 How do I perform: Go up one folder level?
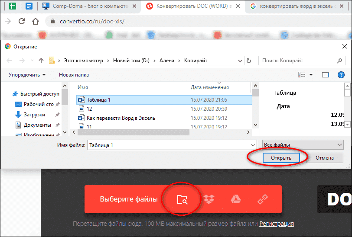pos(41,61)
